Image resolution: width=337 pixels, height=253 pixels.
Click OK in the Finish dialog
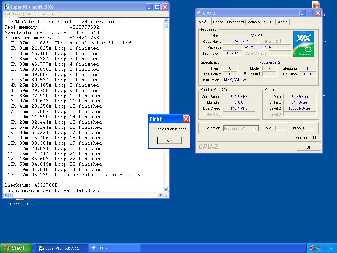169,140
